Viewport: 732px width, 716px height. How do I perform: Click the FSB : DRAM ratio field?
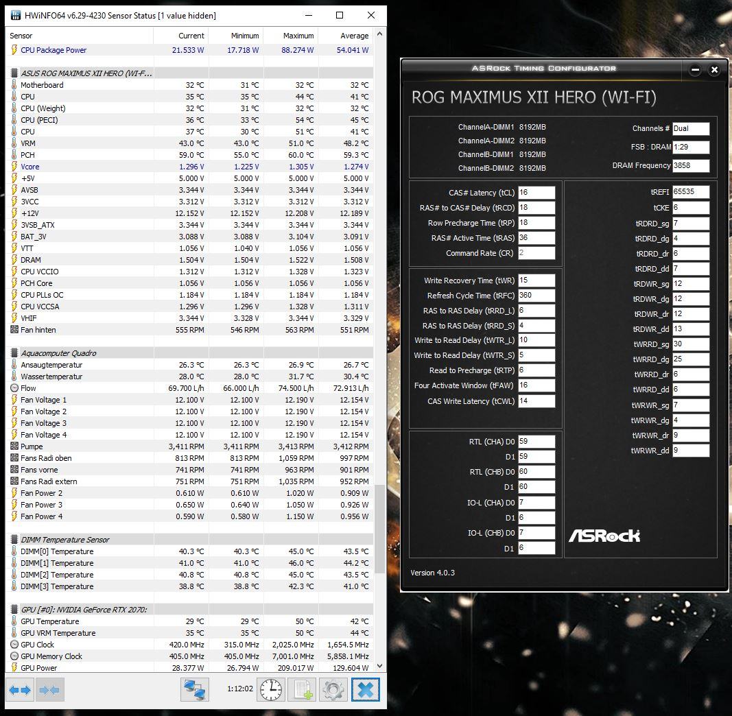[691, 147]
